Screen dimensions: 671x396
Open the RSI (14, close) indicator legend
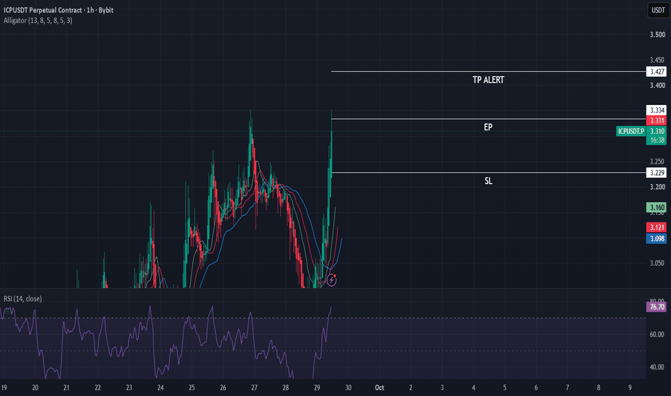tap(23, 299)
